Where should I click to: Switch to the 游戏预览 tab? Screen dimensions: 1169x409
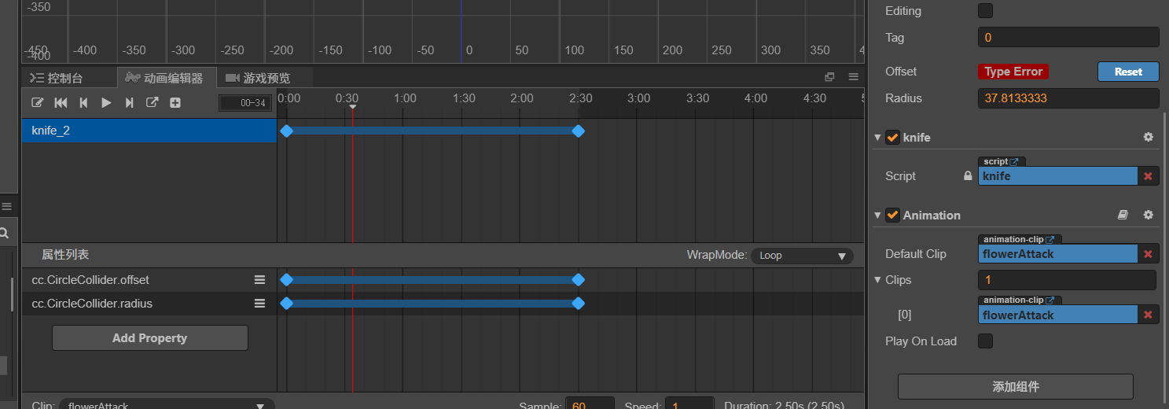258,78
